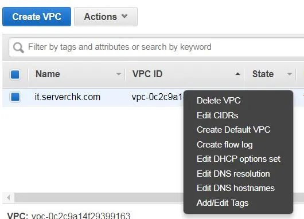Toggle the select-all checkbox in header
This screenshot has width=304, height=219.
(x=15, y=74)
